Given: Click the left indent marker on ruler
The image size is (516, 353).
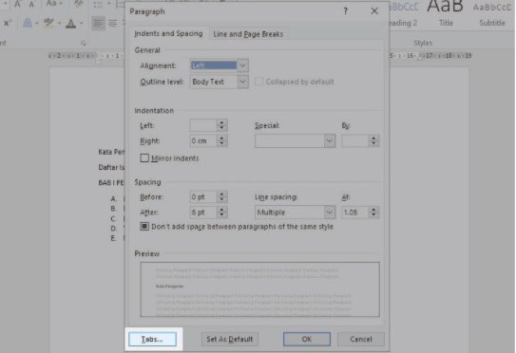Looking at the screenshot, I should (98, 59).
